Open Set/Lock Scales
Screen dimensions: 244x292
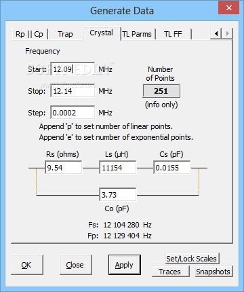pyautogui.click(x=192, y=259)
